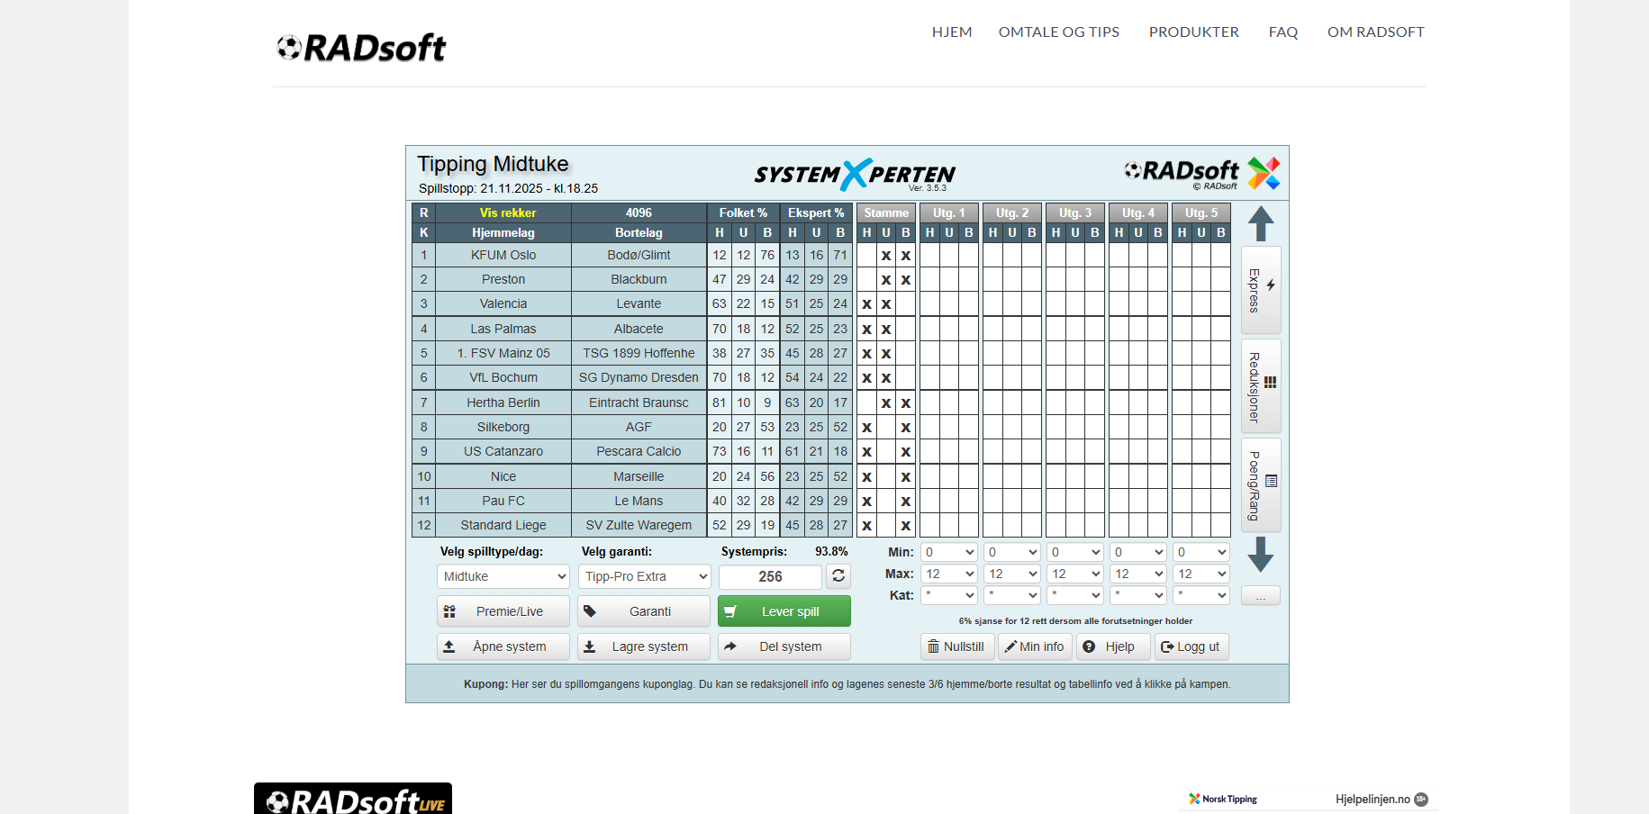Viewport: 1649px width, 814px height.
Task: Click the Lagre system button
Action: pos(643,647)
